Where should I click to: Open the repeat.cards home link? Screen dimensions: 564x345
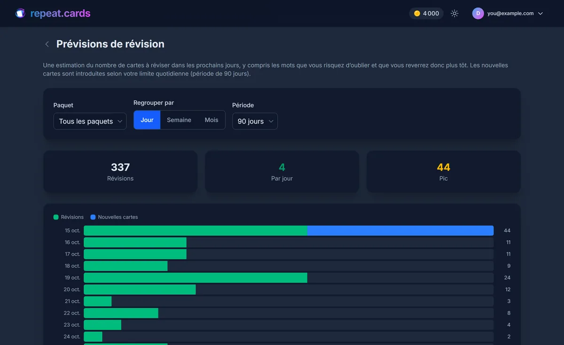point(53,13)
